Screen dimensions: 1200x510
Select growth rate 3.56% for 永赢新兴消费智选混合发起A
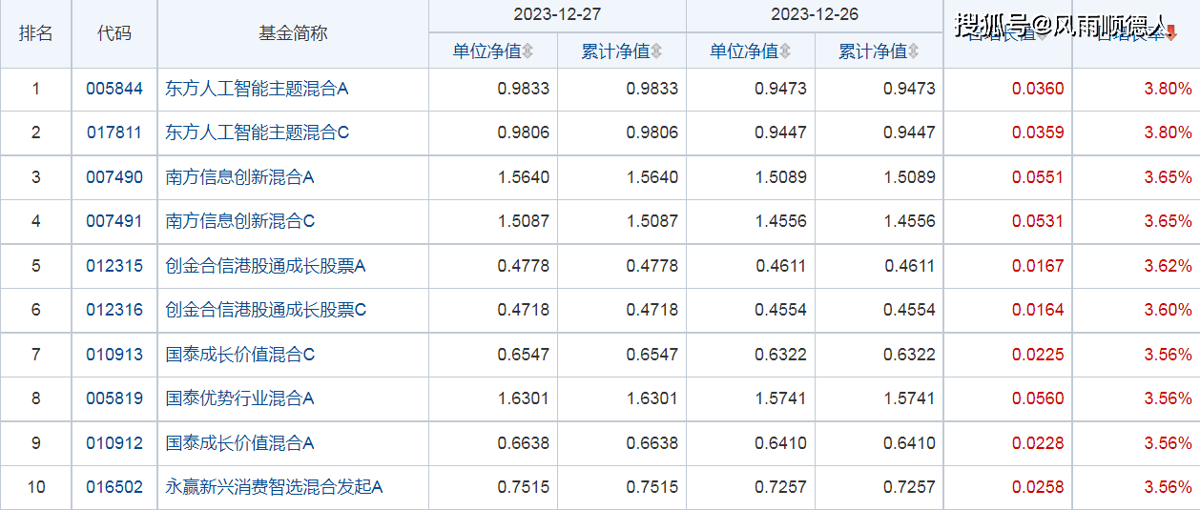tap(1169, 487)
